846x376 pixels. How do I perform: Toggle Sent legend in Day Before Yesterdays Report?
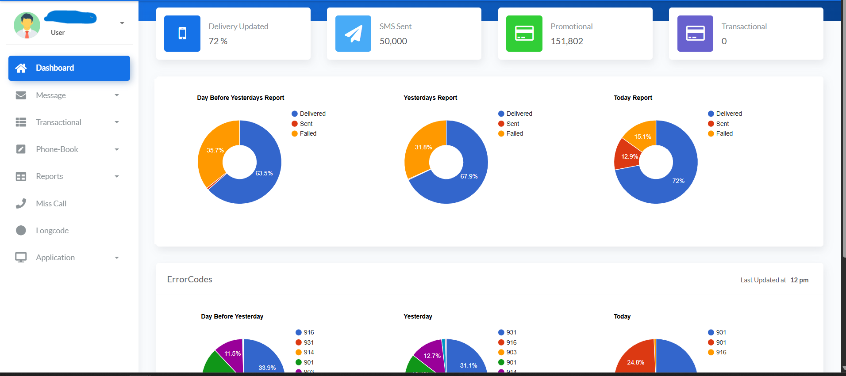coord(302,124)
